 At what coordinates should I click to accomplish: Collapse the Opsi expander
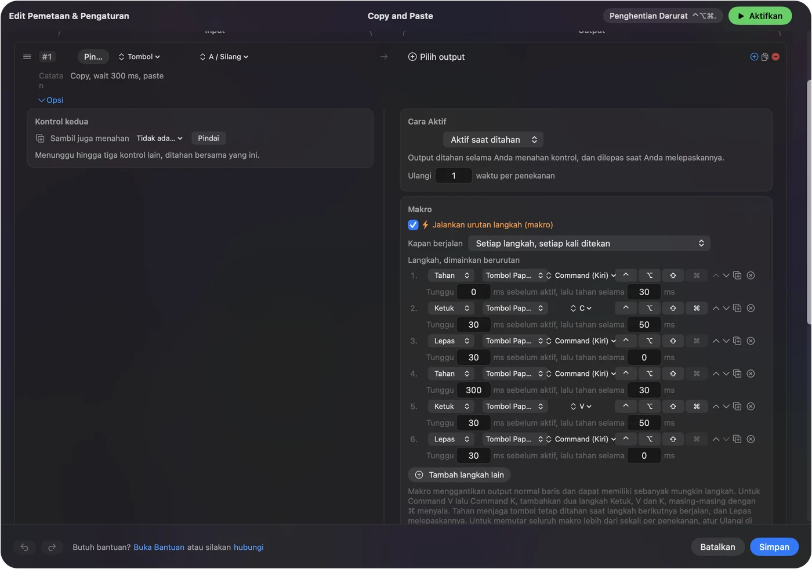click(51, 100)
